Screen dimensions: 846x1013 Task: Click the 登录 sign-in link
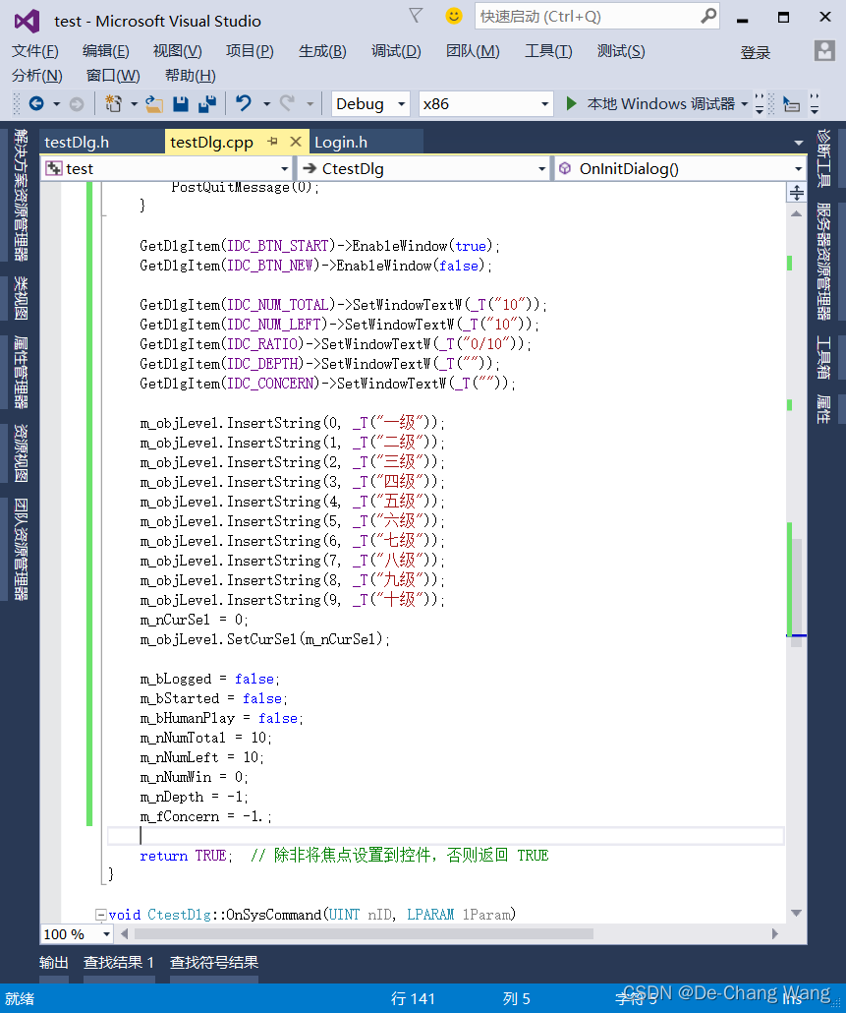(x=756, y=52)
